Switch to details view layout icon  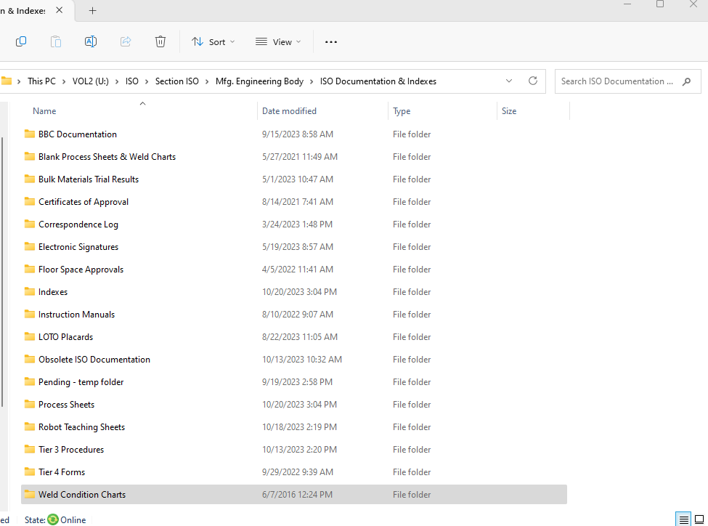(683, 519)
